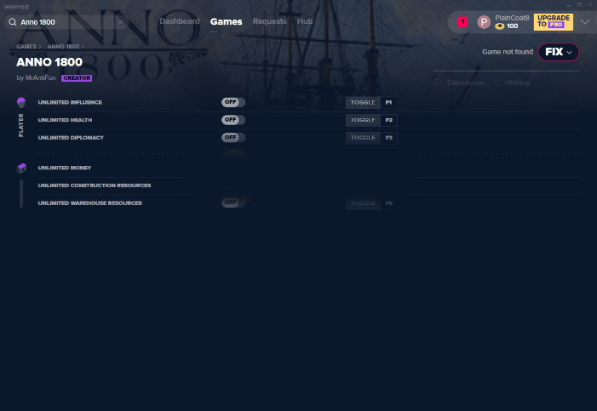Expand the account menu chevron
The width and height of the screenshot is (597, 411).
click(585, 21)
